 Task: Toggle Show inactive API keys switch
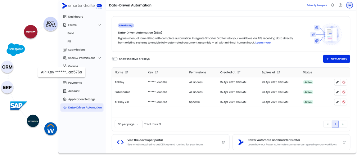pos(115,59)
